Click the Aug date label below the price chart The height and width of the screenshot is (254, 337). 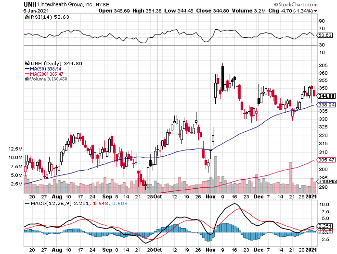tap(57, 197)
